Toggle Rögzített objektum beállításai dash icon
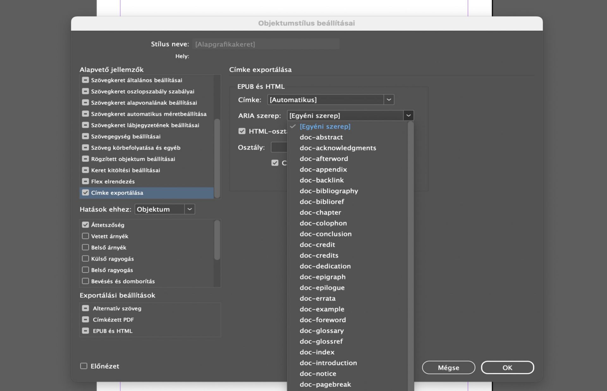 pyautogui.click(x=85, y=159)
